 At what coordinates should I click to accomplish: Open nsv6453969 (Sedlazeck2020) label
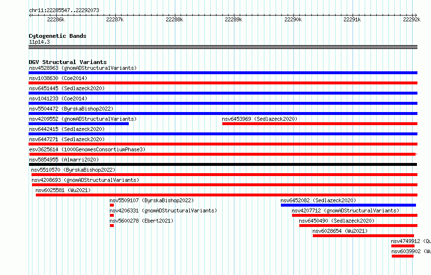tap(260, 119)
